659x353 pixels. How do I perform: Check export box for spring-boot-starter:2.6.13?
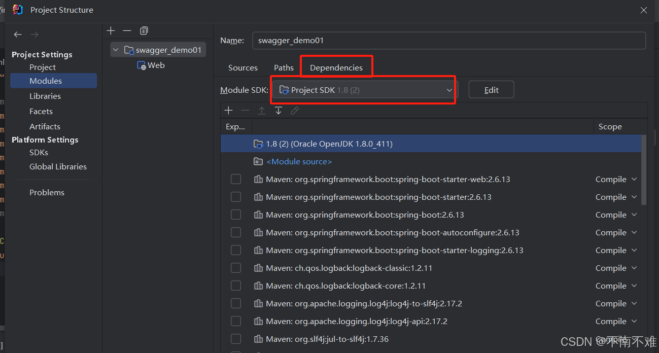[236, 197]
